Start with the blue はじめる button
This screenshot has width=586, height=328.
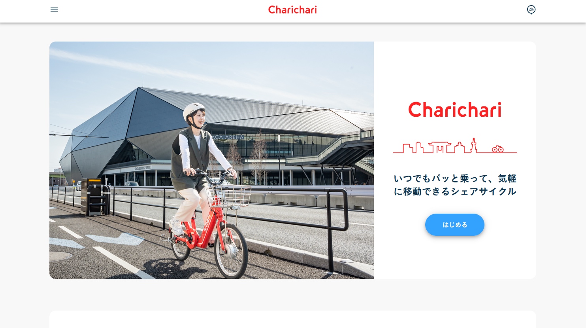pyautogui.click(x=455, y=225)
